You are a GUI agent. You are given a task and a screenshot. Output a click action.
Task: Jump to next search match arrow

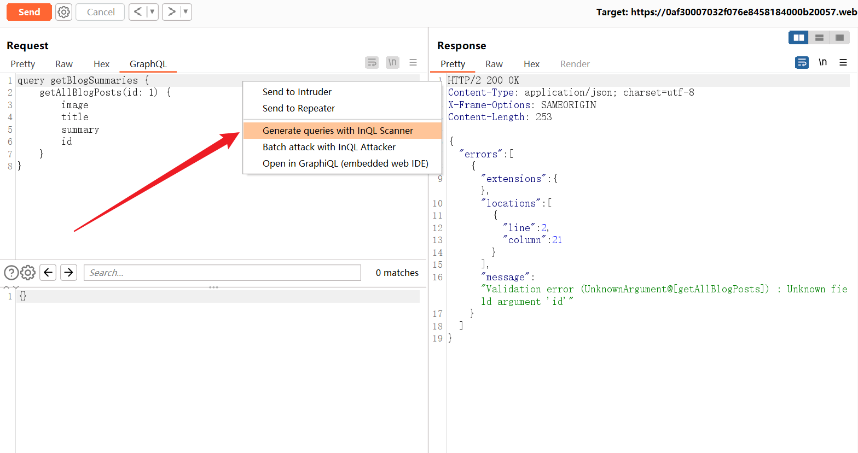tap(68, 272)
